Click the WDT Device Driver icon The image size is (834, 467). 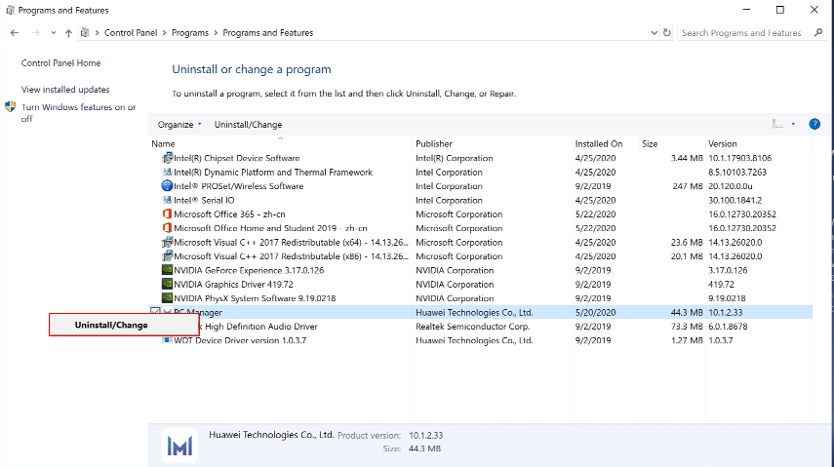coord(167,341)
